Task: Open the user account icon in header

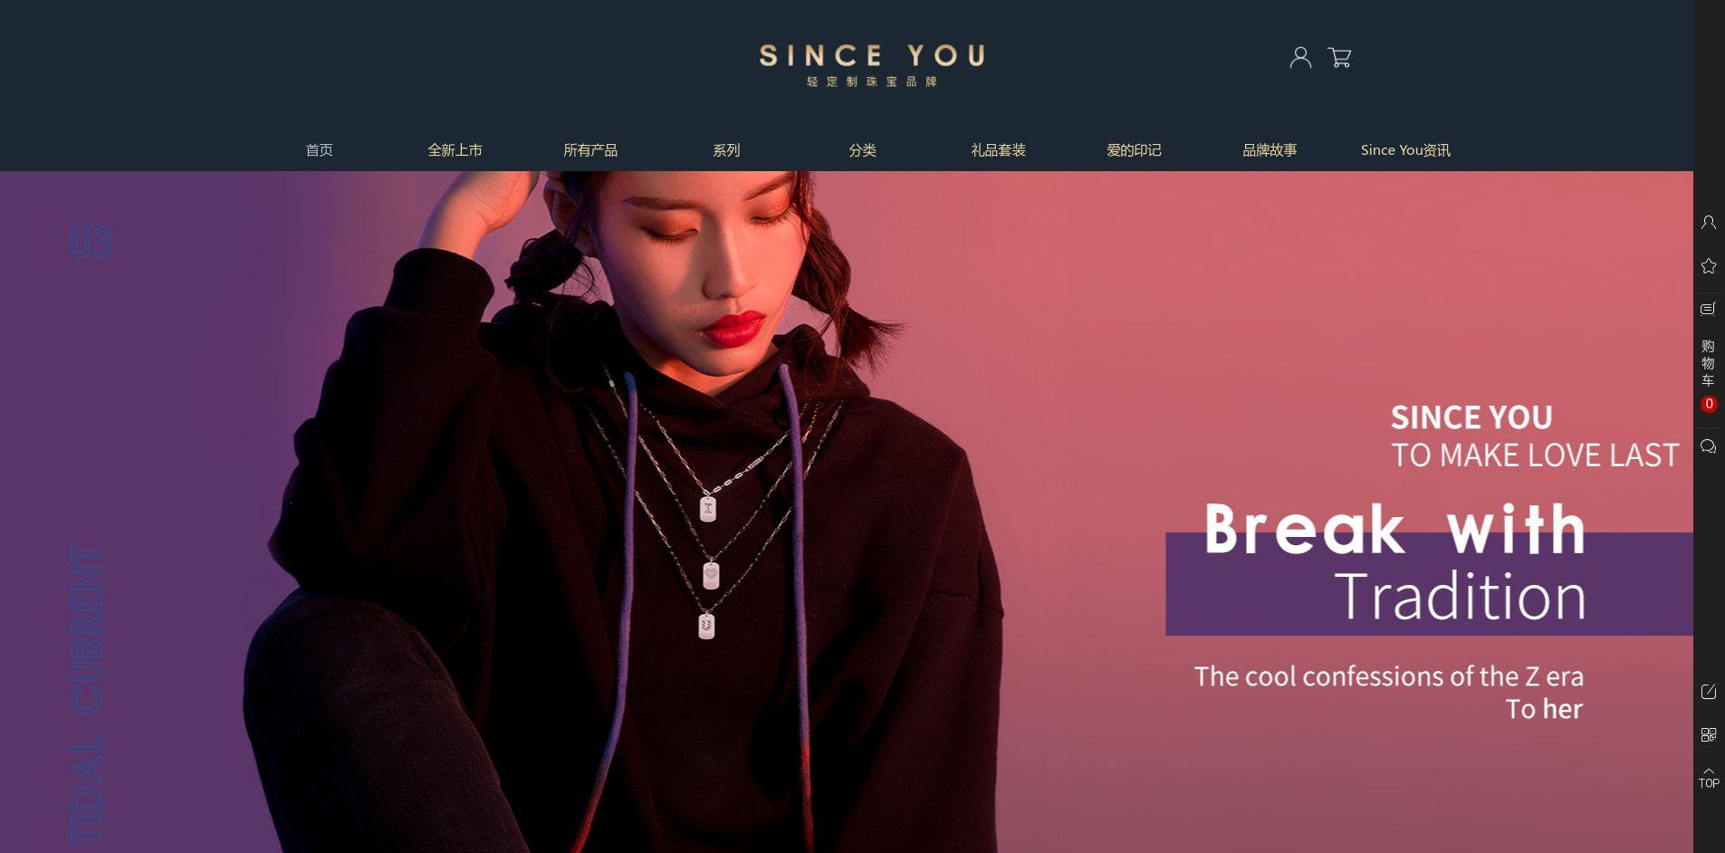Action: pyautogui.click(x=1300, y=58)
